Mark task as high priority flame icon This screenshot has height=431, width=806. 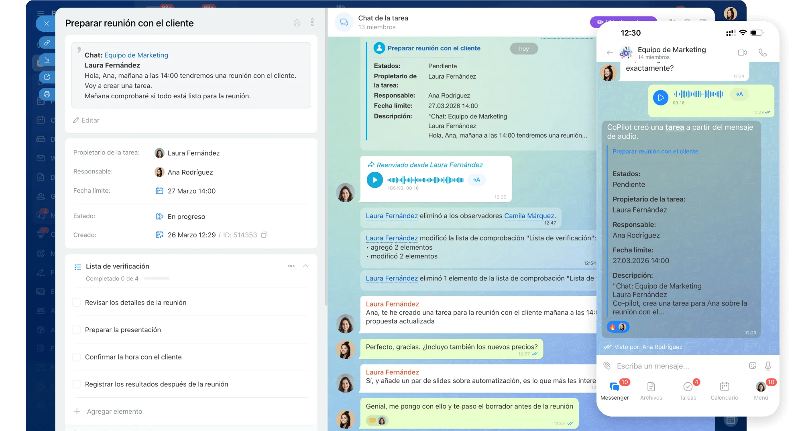297,23
